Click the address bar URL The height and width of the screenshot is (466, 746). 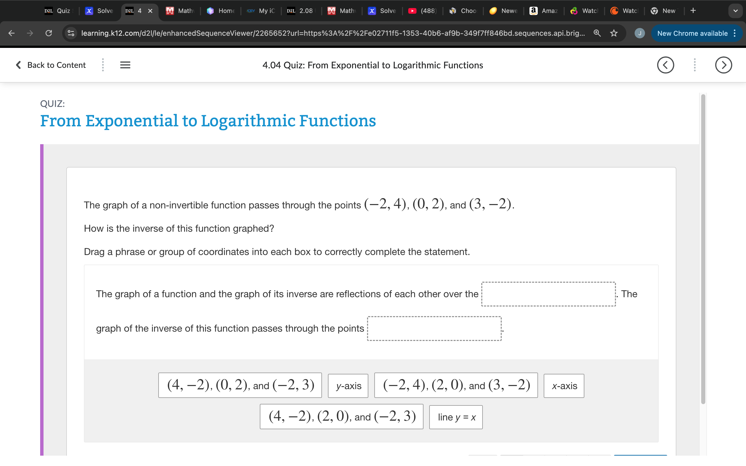333,33
